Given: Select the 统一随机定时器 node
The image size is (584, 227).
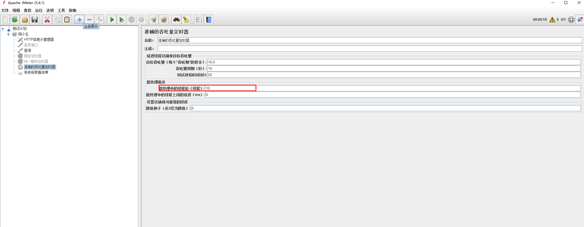Looking at the screenshot, I should (36, 61).
